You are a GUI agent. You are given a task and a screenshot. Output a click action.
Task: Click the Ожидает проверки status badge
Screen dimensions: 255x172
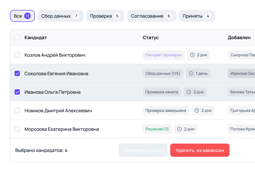point(164,55)
